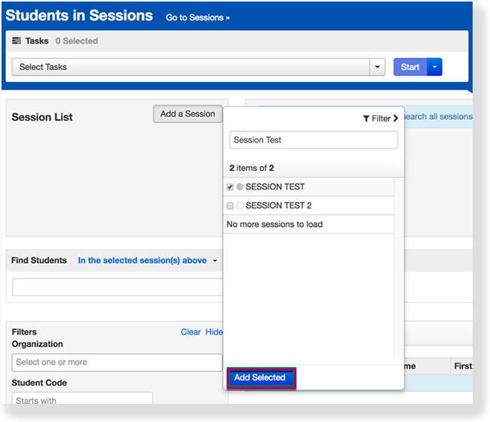Expand the Filter chevron arrow
Image resolution: width=490 pixels, height=422 pixels.
tap(396, 119)
